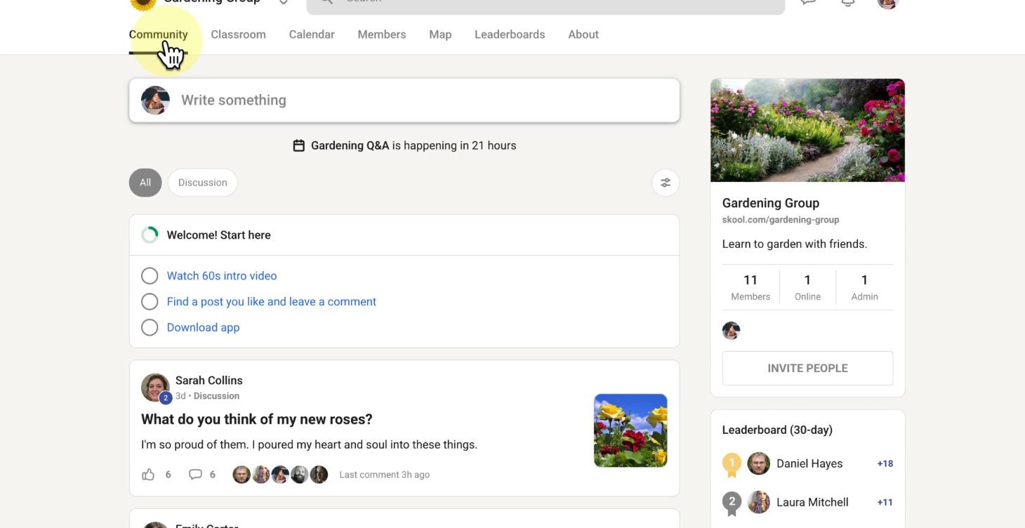Screen dimensions: 1025x528
Task: Click Sarah Collins' profile avatar
Action: (x=155, y=388)
